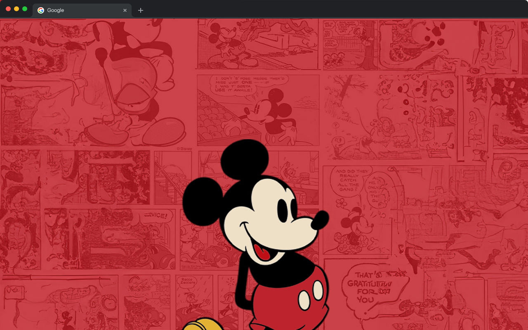
Task: Close the window with red button
Action: (8, 9)
